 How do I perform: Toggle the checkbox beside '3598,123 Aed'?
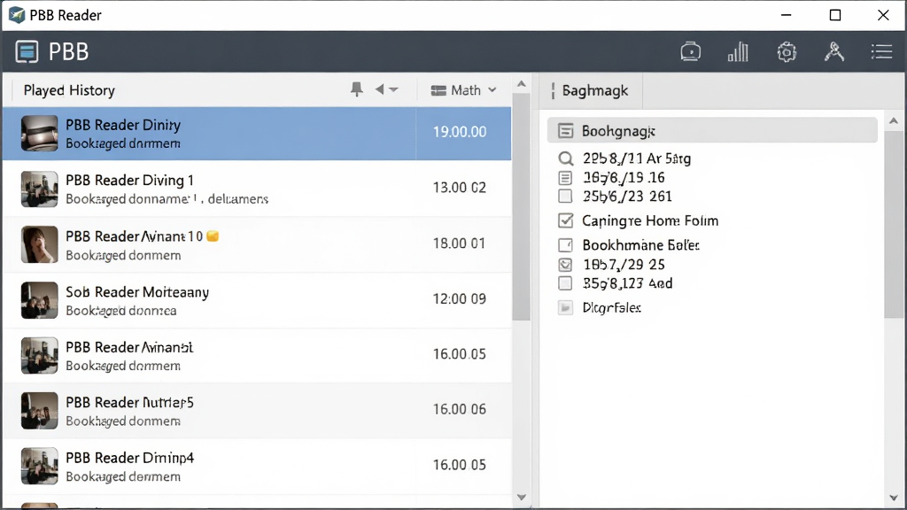click(565, 283)
